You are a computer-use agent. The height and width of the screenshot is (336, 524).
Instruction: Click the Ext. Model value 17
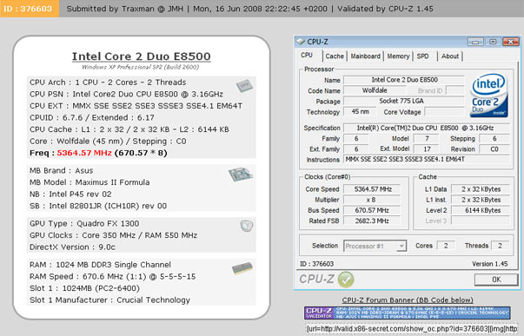point(427,149)
